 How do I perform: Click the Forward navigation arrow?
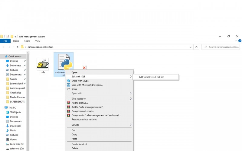(9, 47)
